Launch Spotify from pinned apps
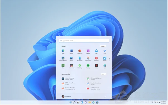Image resolution: width=168 pixels, height=105 pixels. [x=88, y=66]
